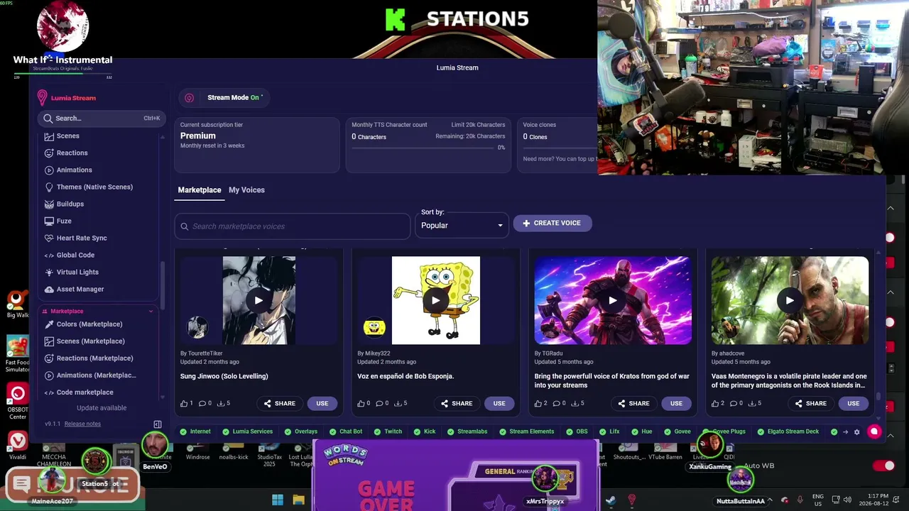Play the Bob Esponja voice preview
Viewport: 909px width, 511px height.
(x=435, y=300)
